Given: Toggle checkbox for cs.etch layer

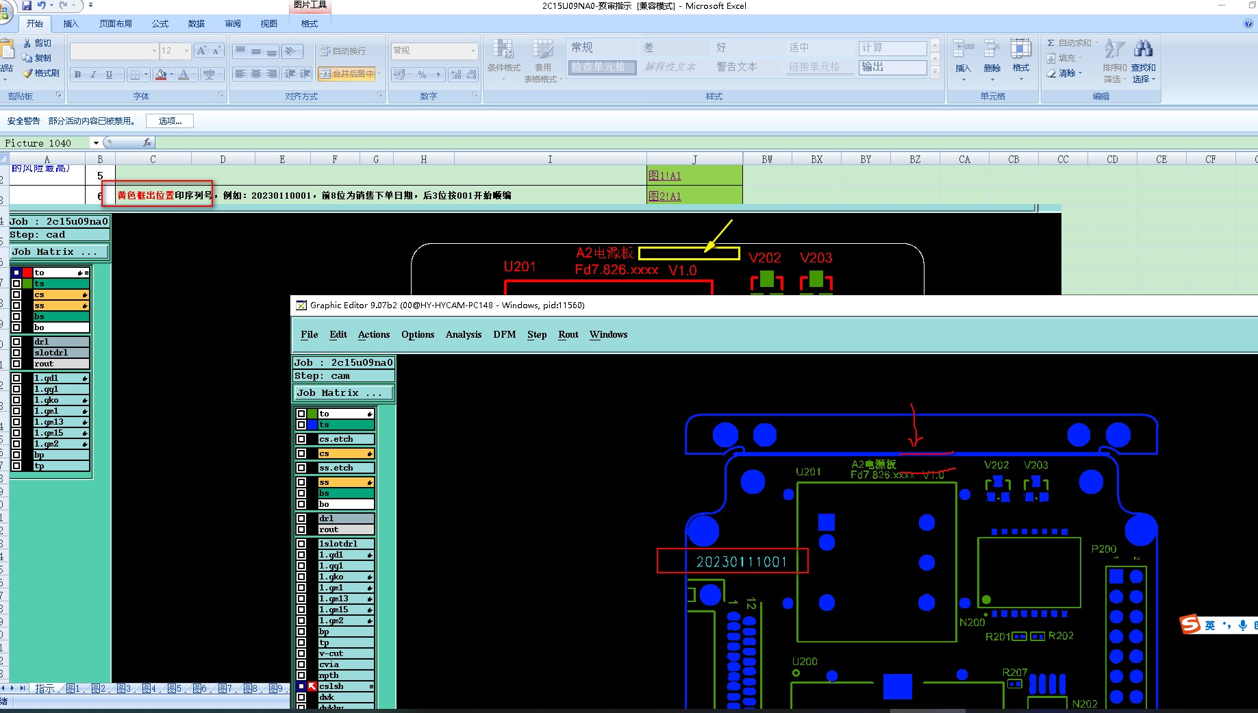Looking at the screenshot, I should click(301, 439).
